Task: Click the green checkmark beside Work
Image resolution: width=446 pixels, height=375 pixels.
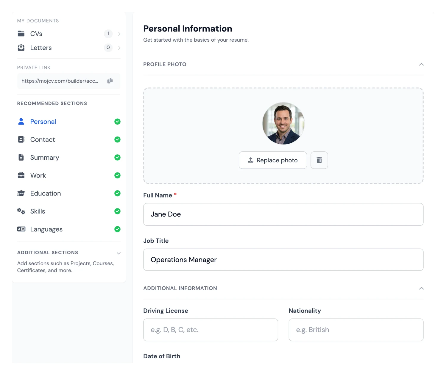Action: (118, 175)
